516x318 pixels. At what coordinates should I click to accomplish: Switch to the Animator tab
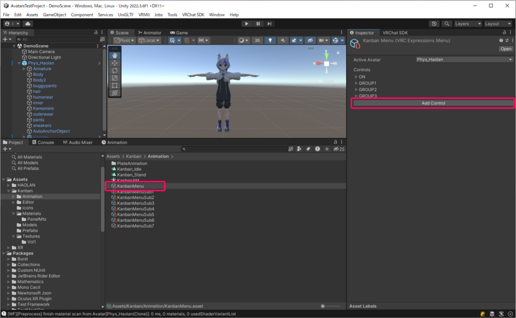point(150,33)
